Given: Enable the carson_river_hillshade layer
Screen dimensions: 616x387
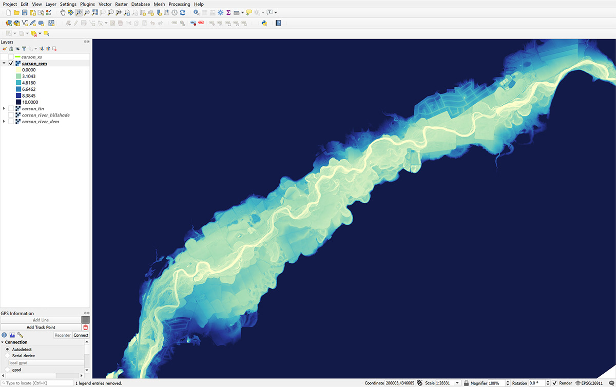Looking at the screenshot, I should (x=10, y=115).
